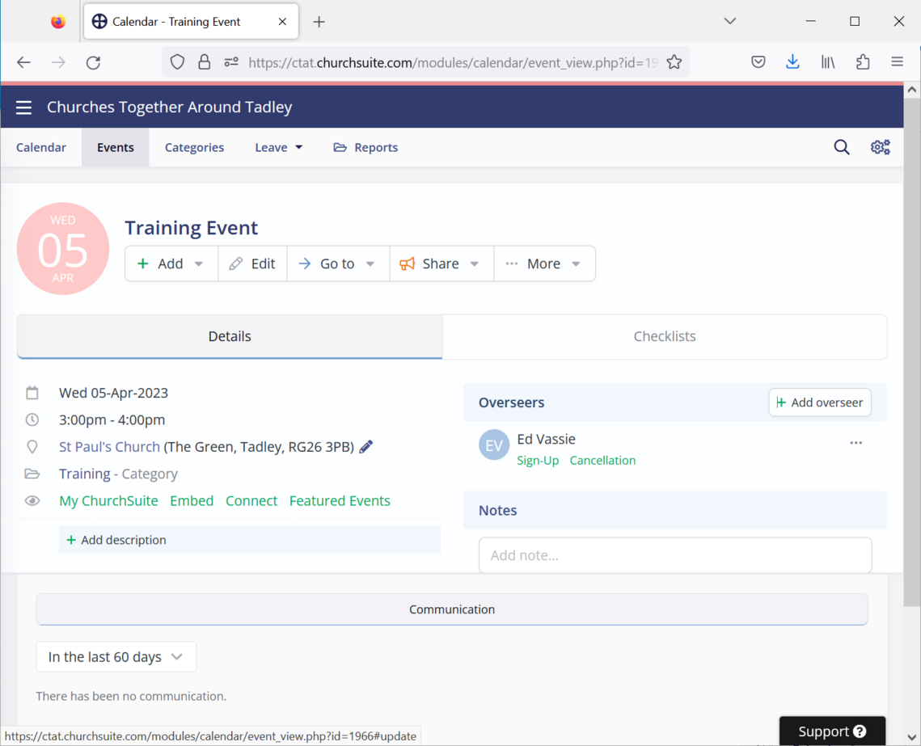Screen dimensions: 921x746
Task: Toggle the Featured Events visibility option
Action: [340, 500]
